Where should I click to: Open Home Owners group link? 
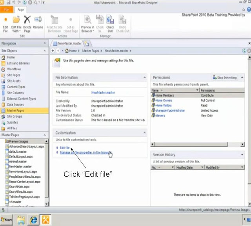tap(164, 100)
